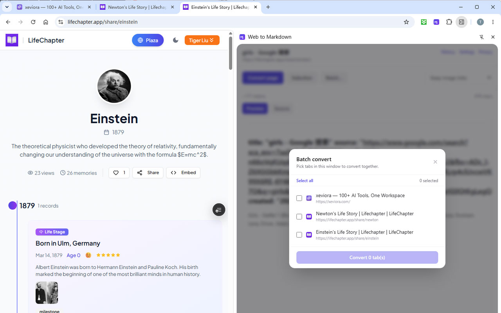This screenshot has width=501, height=313.
Task: Toggle the browser side panel button
Action: click(x=461, y=22)
